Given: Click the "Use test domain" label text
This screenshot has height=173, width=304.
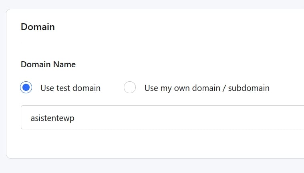Looking at the screenshot, I should (x=70, y=88).
